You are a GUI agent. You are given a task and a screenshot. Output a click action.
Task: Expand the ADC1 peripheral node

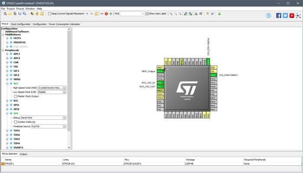point(7,54)
